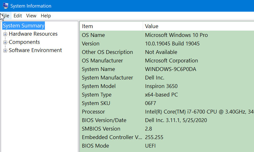
Task: Open the File menu
Action: pos(5,16)
